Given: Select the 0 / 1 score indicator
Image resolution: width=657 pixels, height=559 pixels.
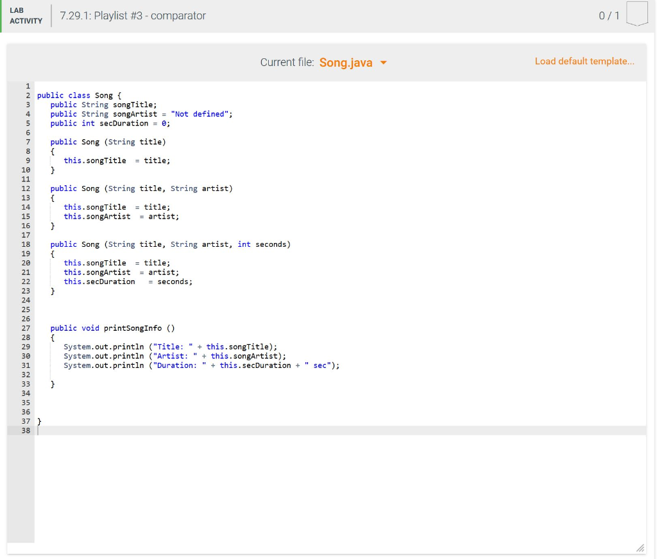Looking at the screenshot, I should (606, 15).
